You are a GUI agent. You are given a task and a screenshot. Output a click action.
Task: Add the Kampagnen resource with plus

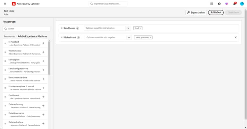click(43, 61)
